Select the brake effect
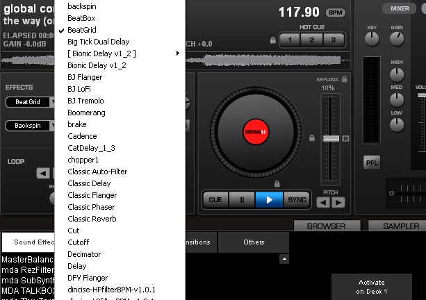 [x=120, y=124]
